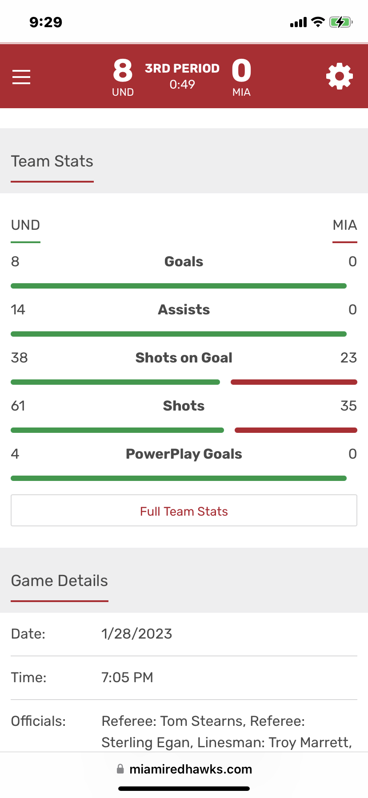Tap the red Shots on Goal bar
Screen dimensions: 368x798
point(294,382)
